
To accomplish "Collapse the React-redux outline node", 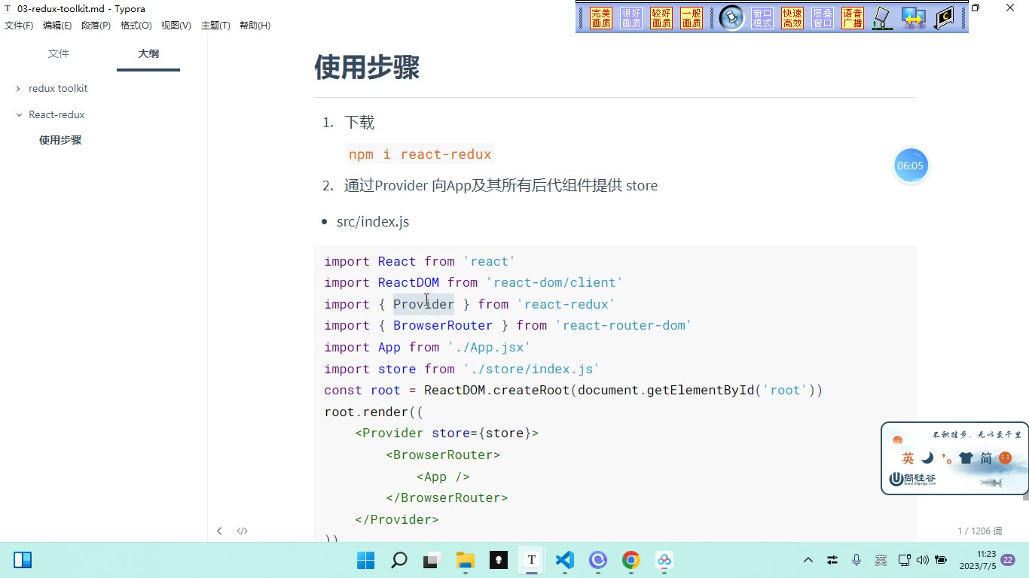I will pos(19,115).
